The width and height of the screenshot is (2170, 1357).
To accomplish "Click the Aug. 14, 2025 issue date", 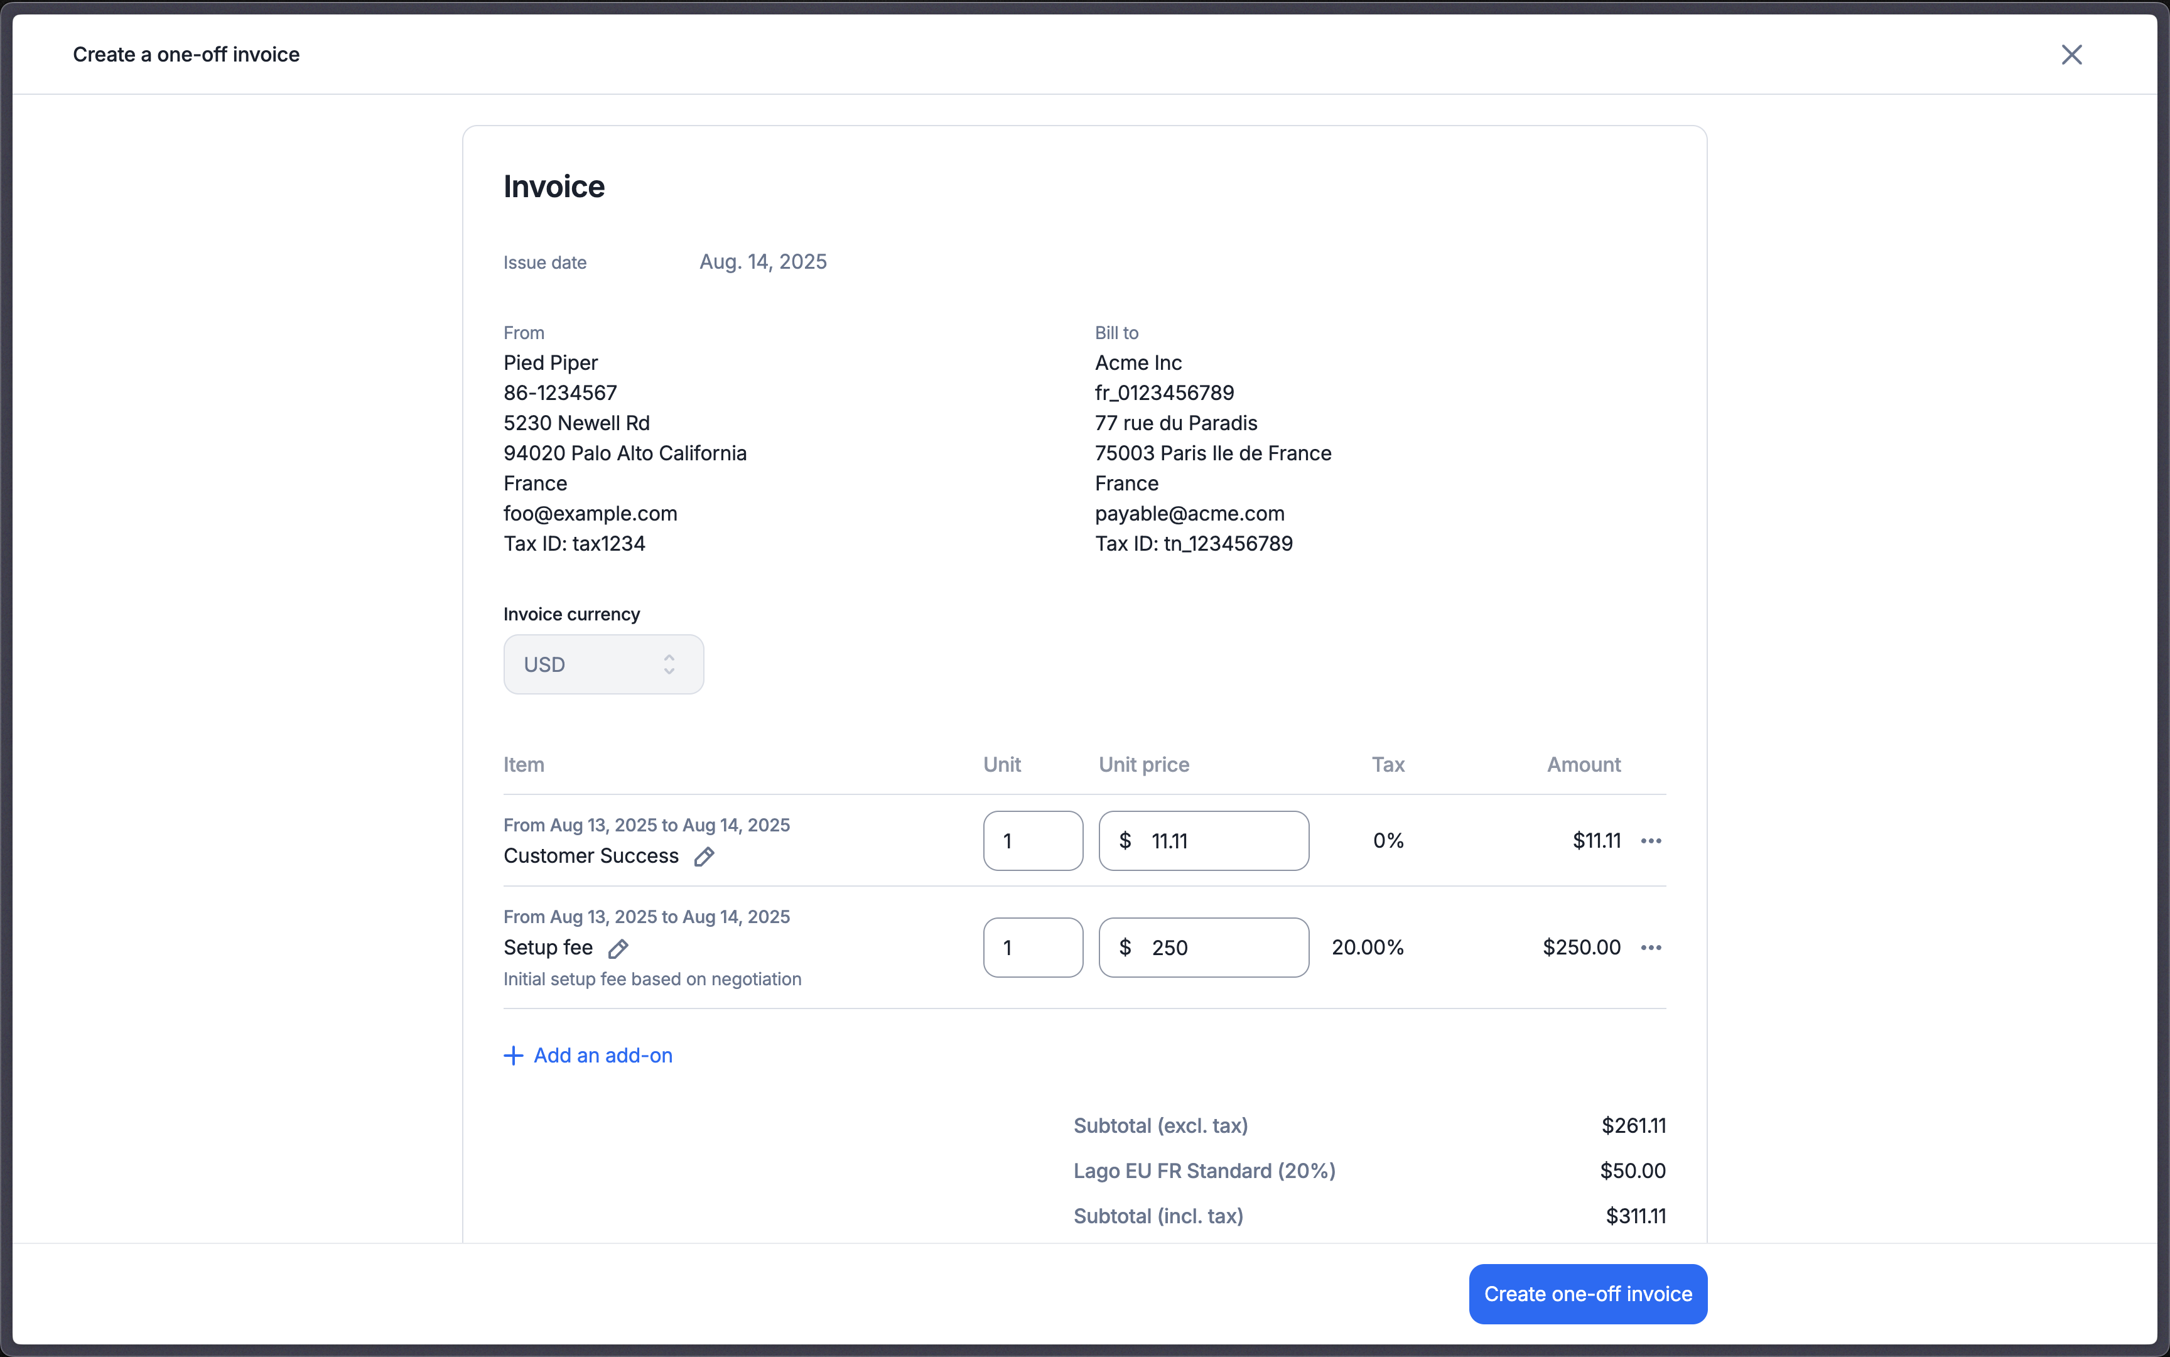I will click(763, 262).
